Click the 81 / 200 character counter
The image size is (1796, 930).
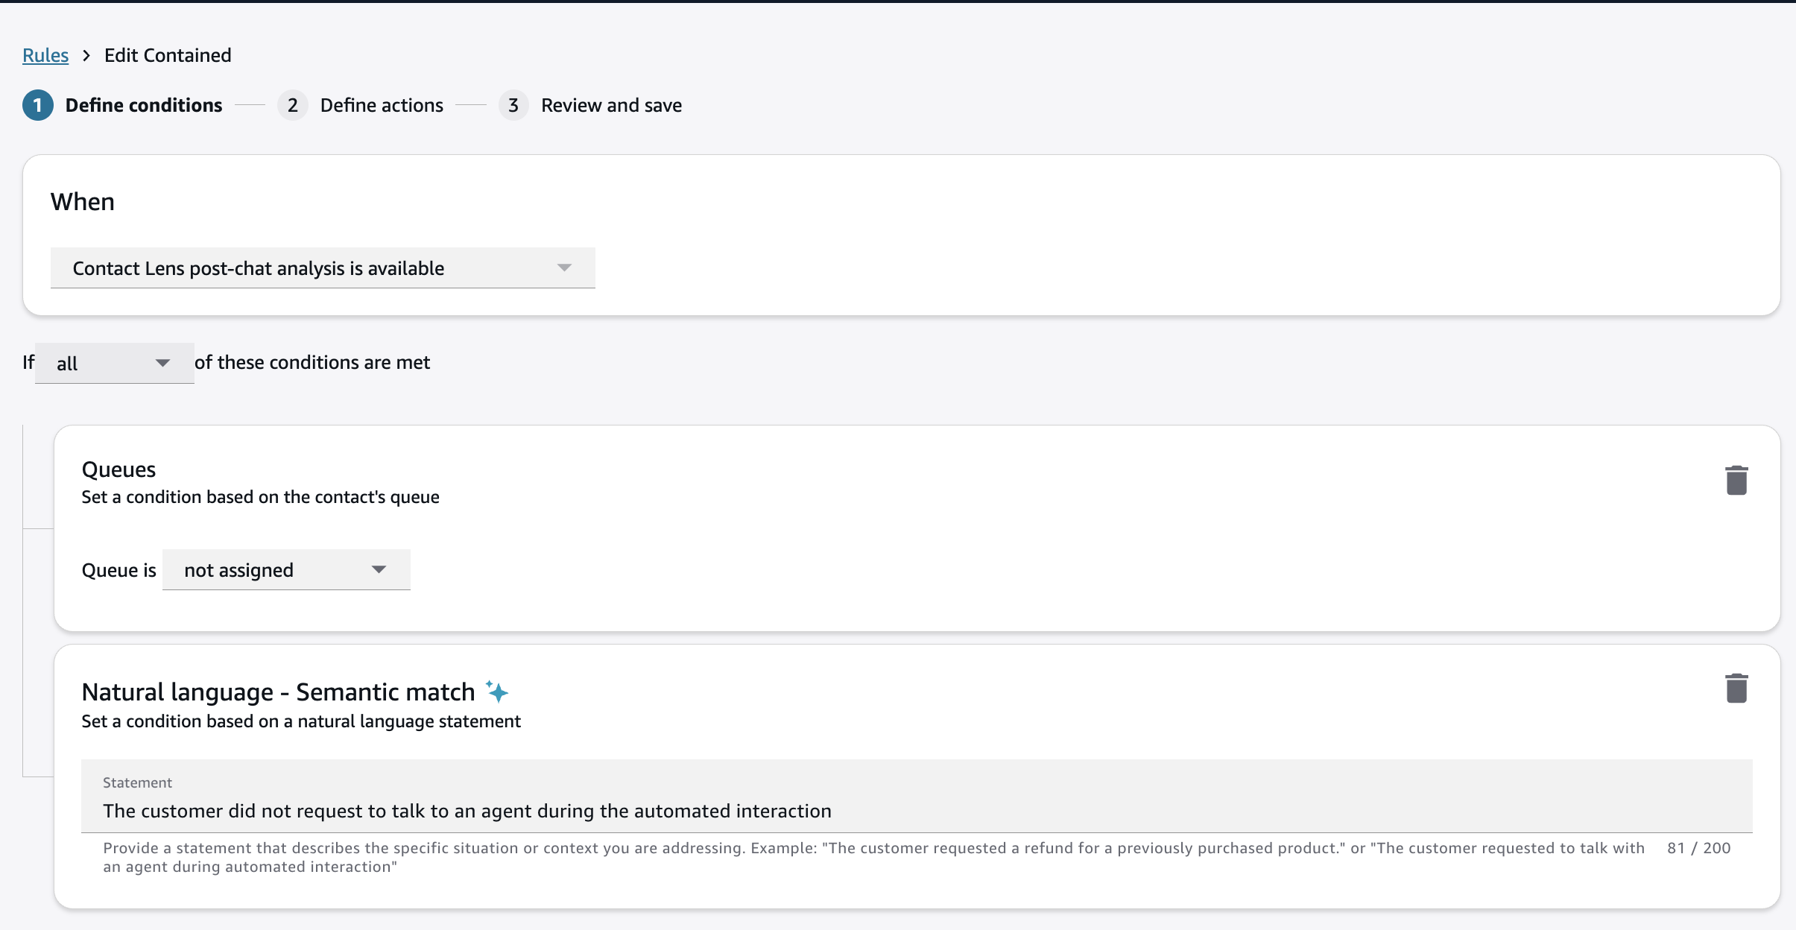pyautogui.click(x=1698, y=848)
